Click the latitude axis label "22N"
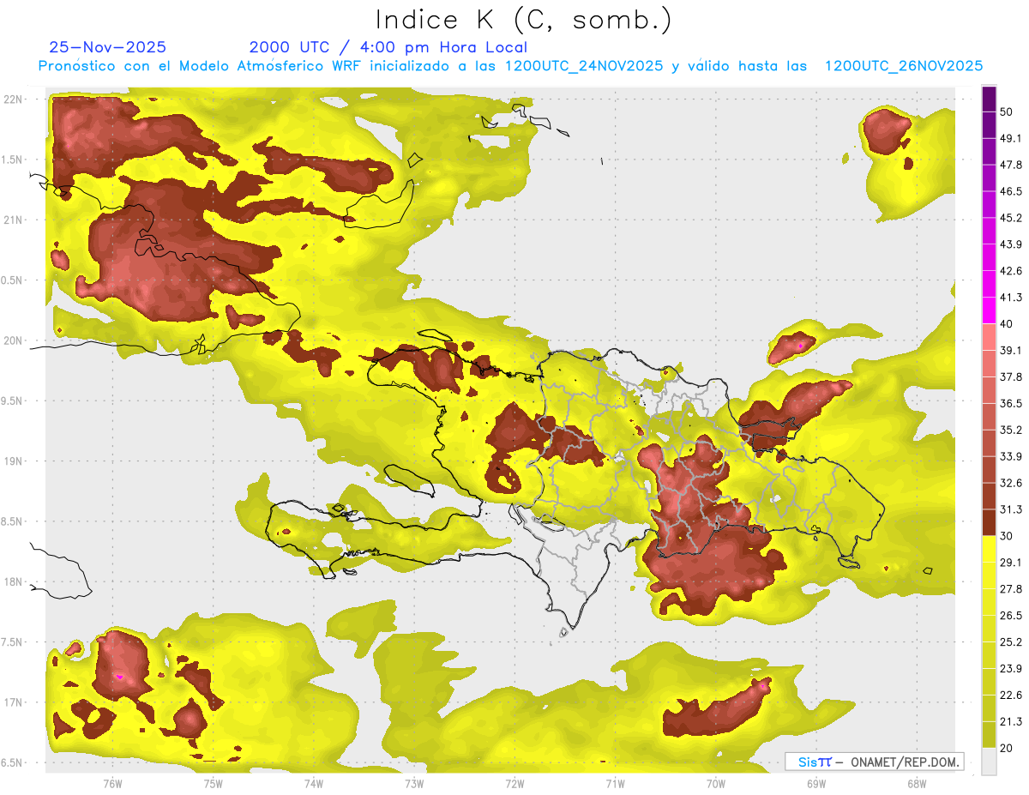The image size is (1029, 795). coord(12,99)
